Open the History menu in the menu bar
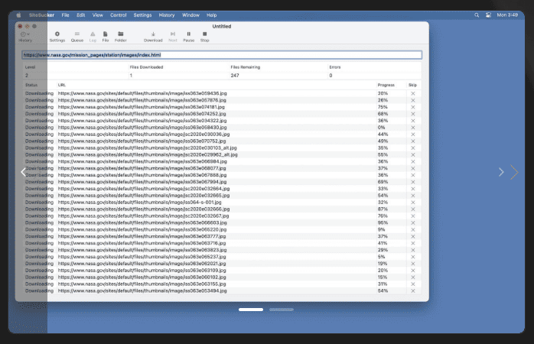The width and height of the screenshot is (534, 344). pyautogui.click(x=167, y=15)
